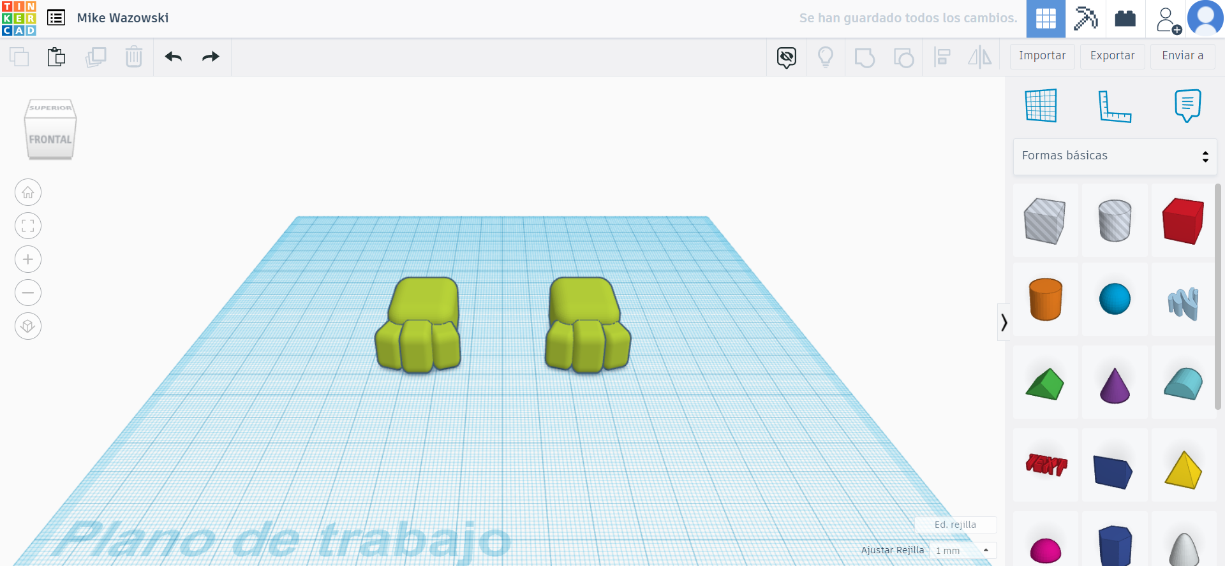Image resolution: width=1225 pixels, height=566 pixels.
Task: Click the FRONTAL face of view cube
Action: (x=50, y=139)
